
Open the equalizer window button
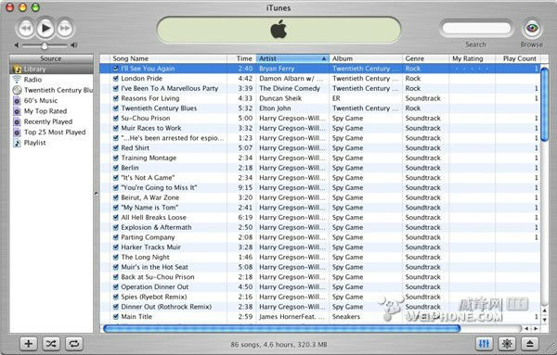484,343
